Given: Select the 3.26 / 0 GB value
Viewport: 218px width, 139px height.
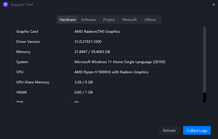Looking at the screenshot, I should click(x=83, y=82).
